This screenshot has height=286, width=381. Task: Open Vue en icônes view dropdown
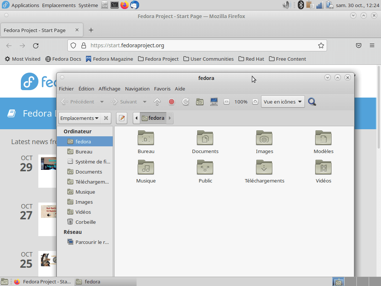[283, 102]
